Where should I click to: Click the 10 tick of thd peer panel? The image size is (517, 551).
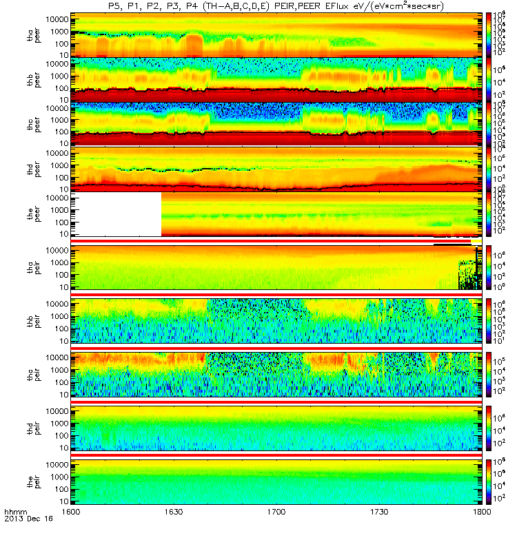click(x=64, y=189)
